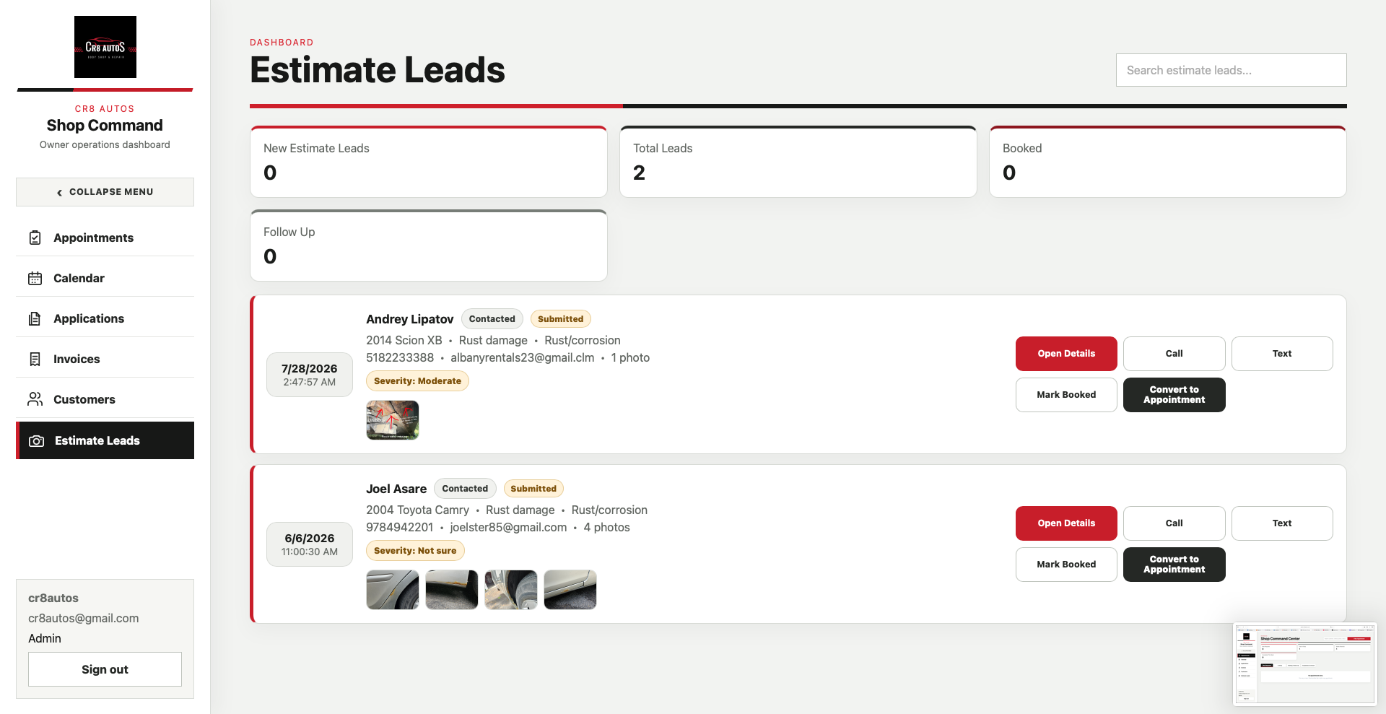Text Andrey Lipatov

(1282, 354)
